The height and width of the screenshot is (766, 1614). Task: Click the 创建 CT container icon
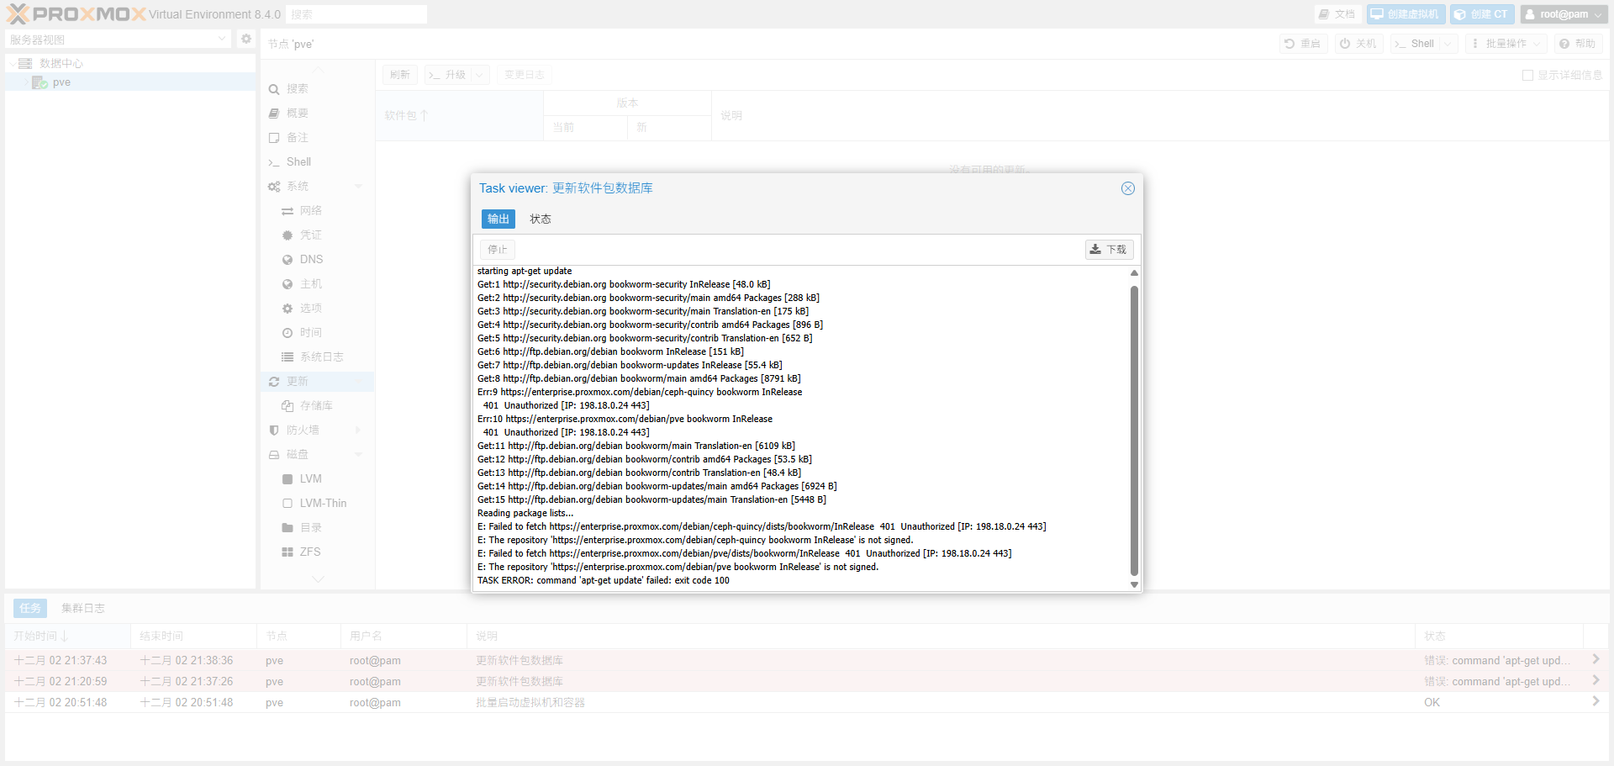coord(1481,13)
